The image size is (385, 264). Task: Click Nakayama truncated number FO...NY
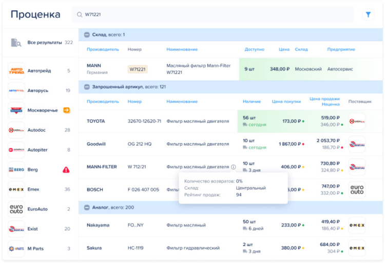click(x=136, y=225)
